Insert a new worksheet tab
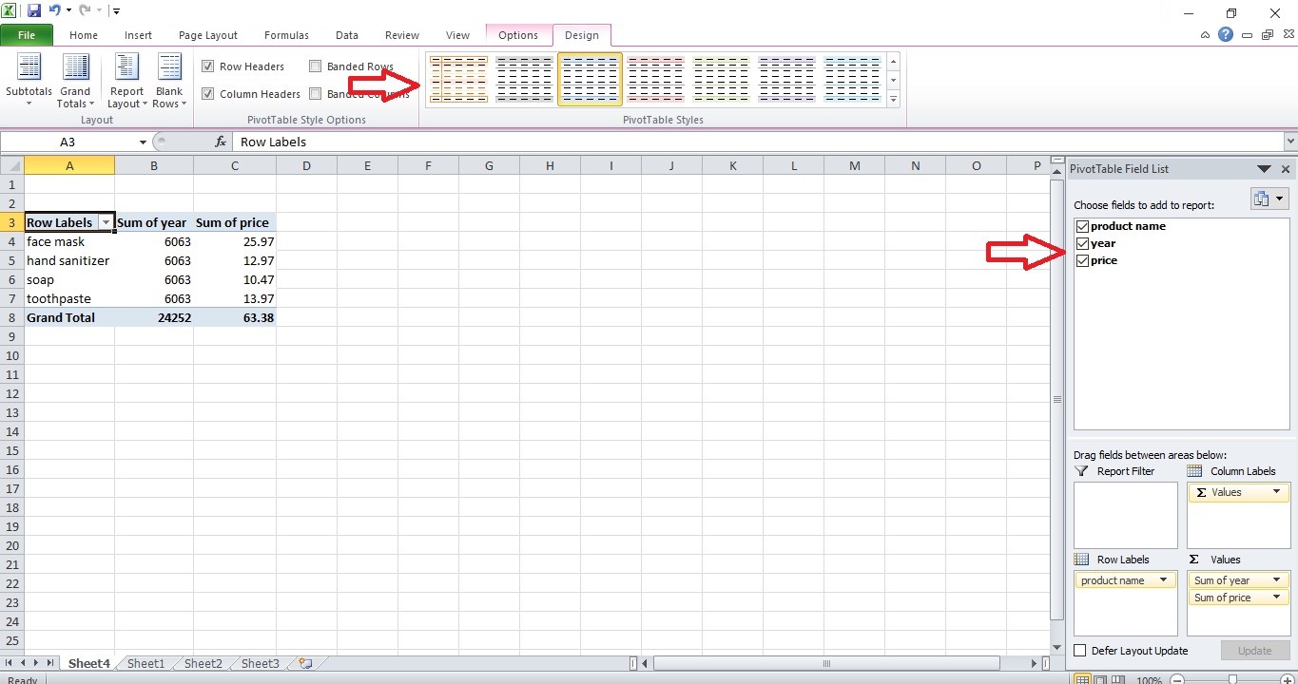This screenshot has height=684, width=1298. click(303, 663)
